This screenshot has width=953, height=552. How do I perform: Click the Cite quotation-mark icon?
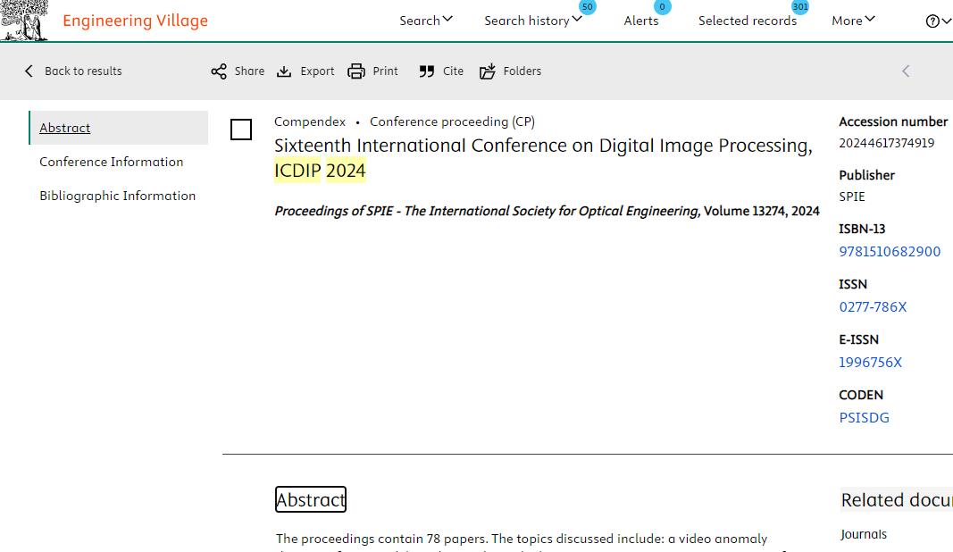[427, 71]
